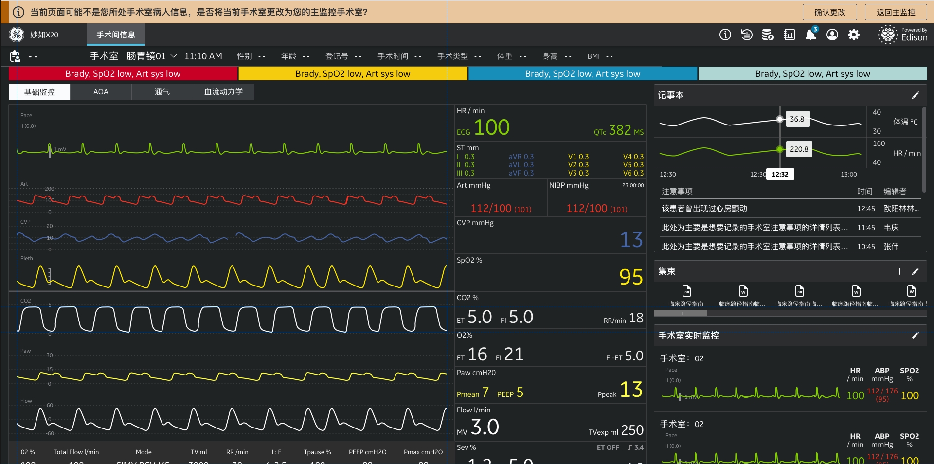Click the 集束 horizontal scrollbar thumb
934x464 pixels.
tap(681, 314)
